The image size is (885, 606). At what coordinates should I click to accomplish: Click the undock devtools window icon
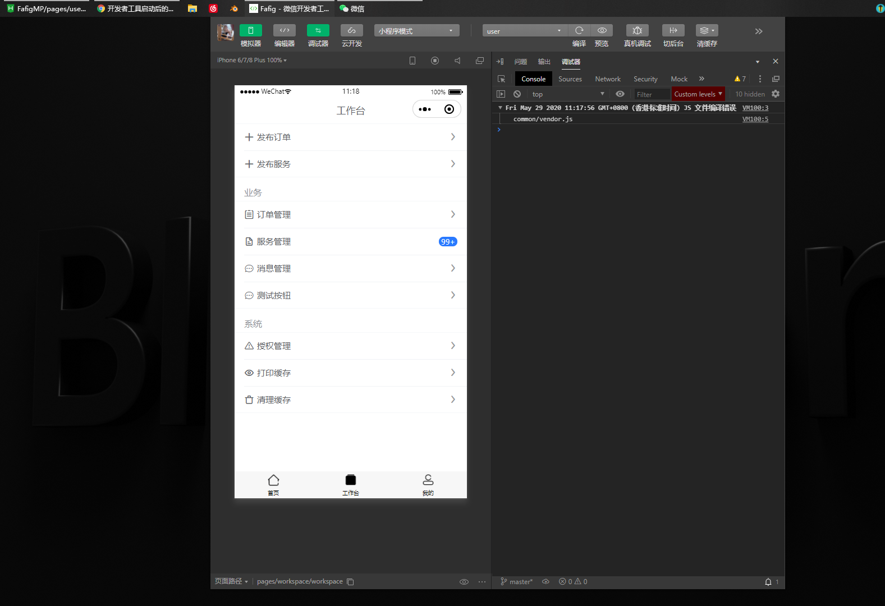tap(776, 79)
